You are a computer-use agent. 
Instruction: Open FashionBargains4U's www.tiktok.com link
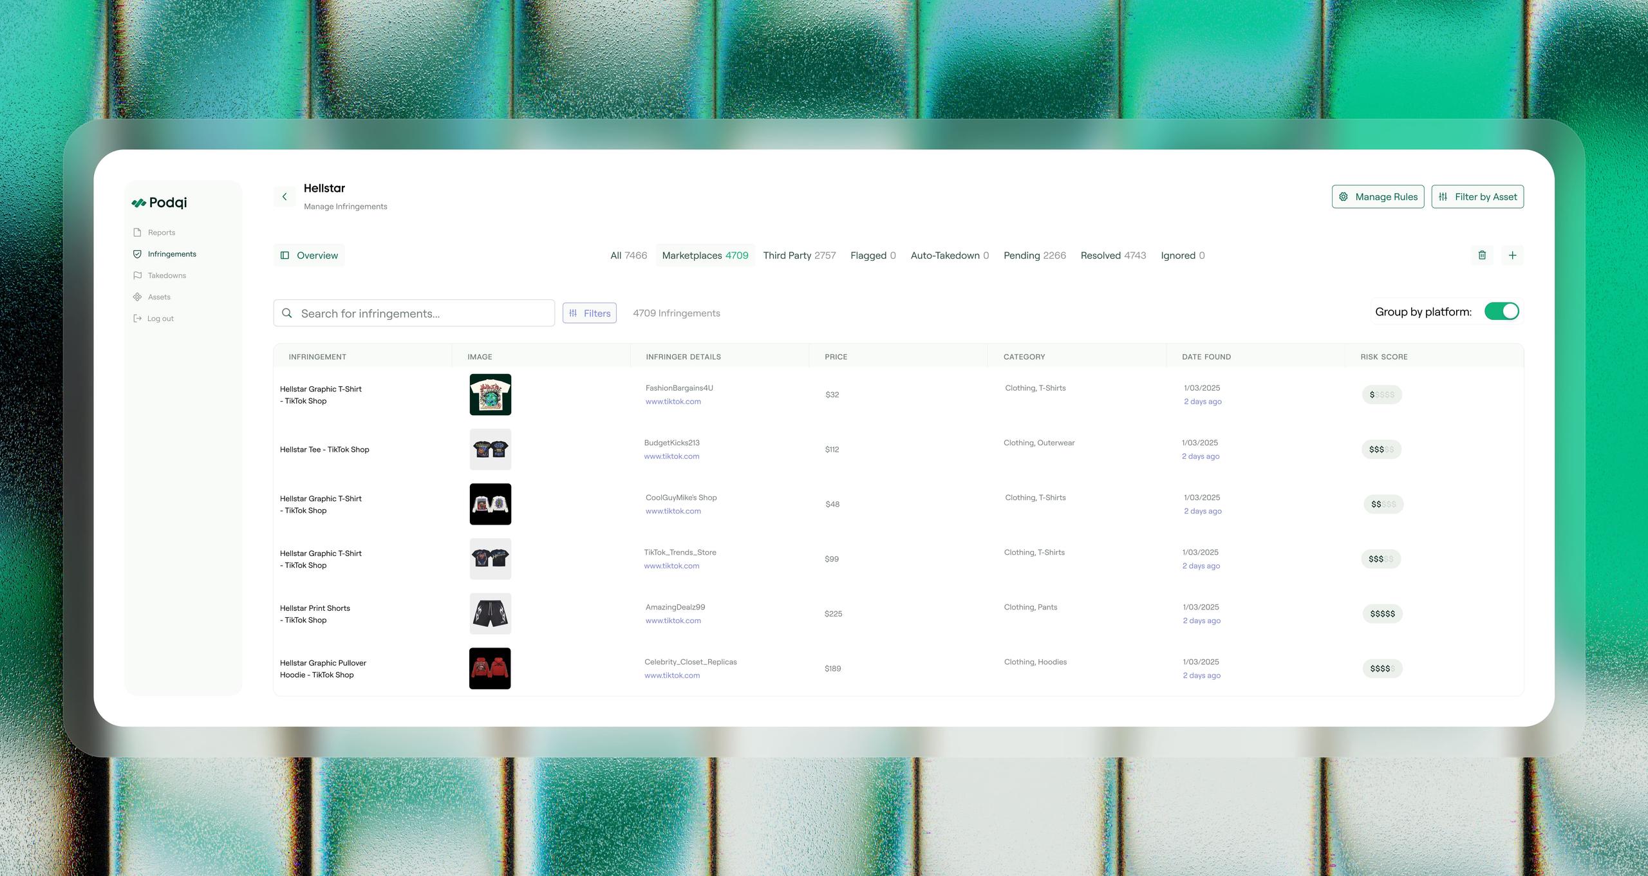[x=673, y=402]
